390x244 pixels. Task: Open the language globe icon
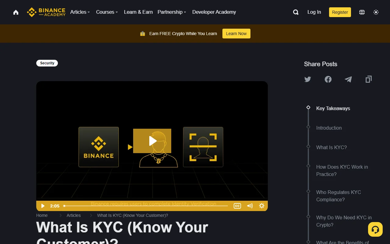click(x=362, y=12)
